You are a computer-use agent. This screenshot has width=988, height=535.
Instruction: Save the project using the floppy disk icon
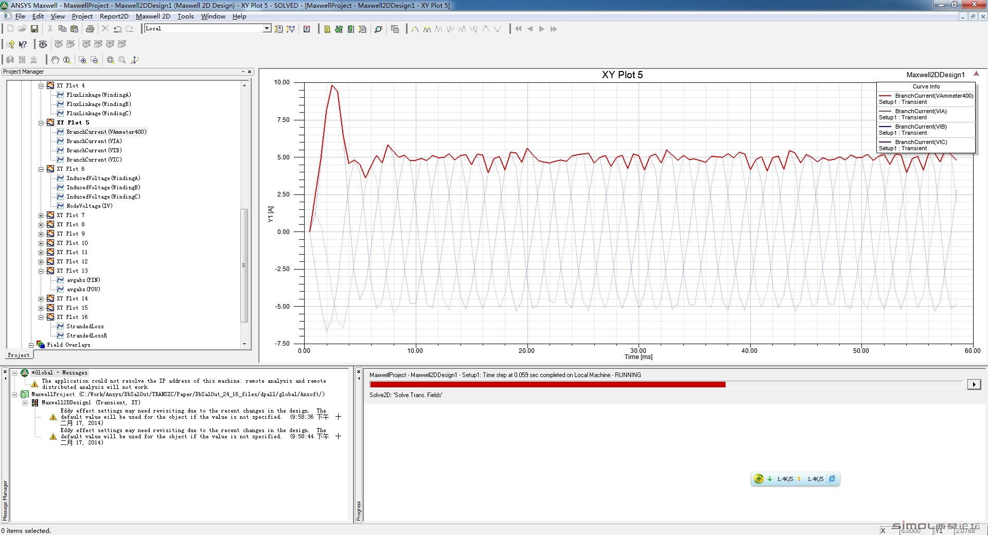pyautogui.click(x=34, y=29)
